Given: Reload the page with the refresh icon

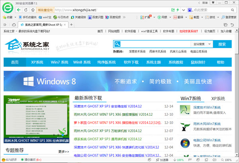Looking at the screenshot, I should pos(26,10).
